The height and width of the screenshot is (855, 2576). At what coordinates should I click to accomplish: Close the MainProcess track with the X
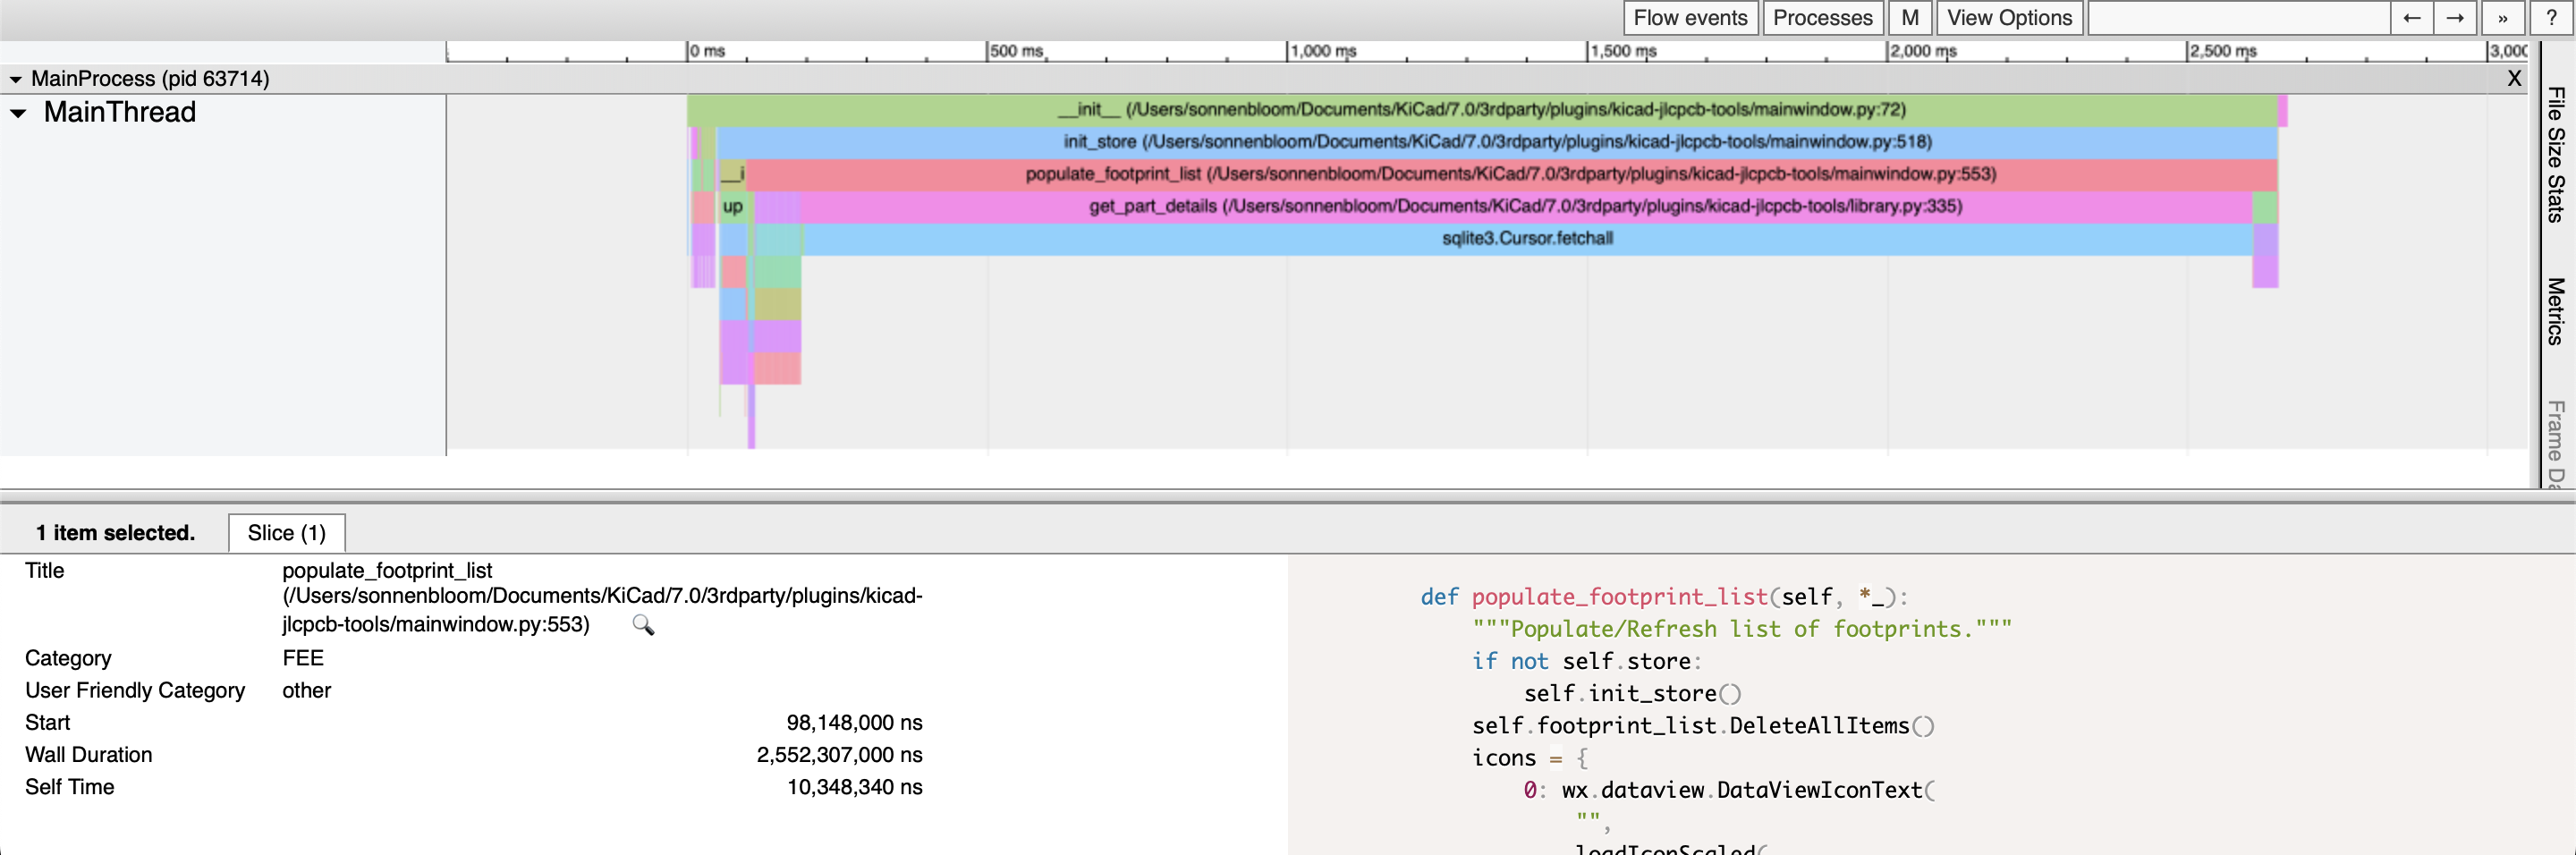(x=2514, y=78)
